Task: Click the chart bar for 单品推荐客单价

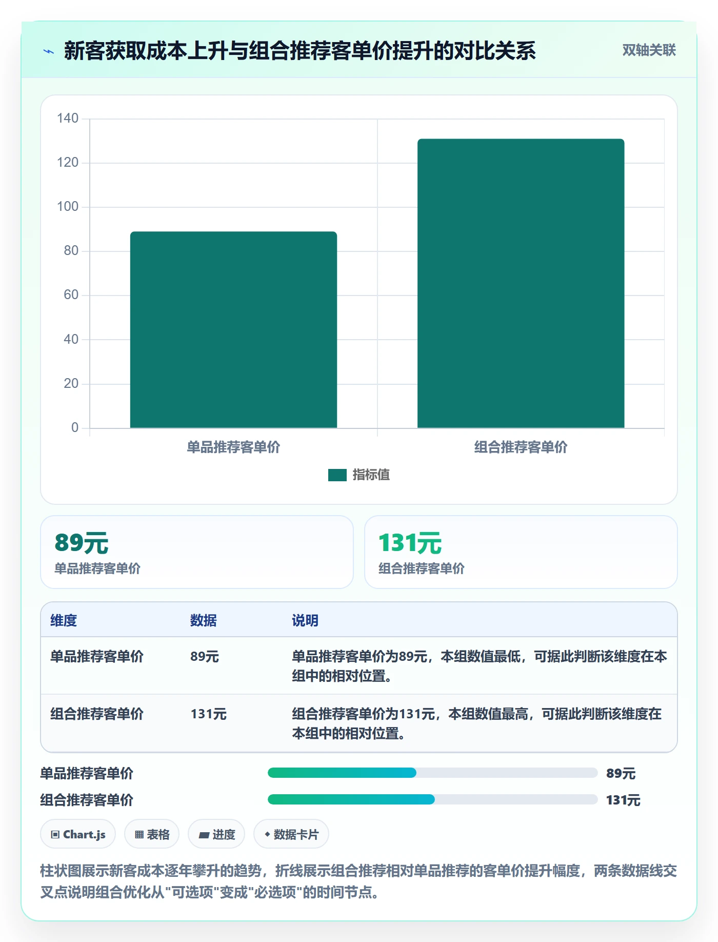Action: [x=233, y=329]
